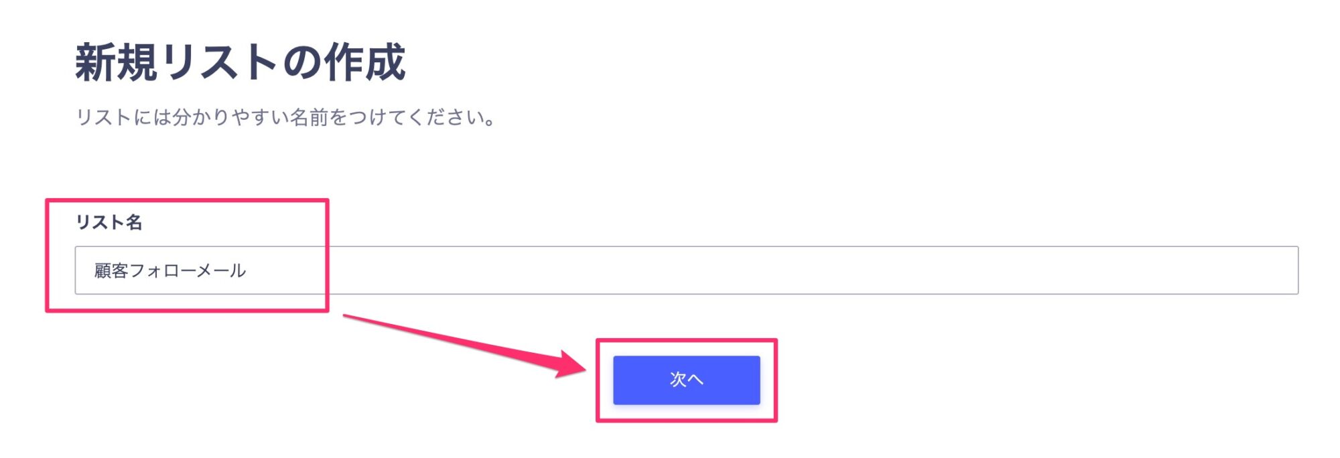
Task: Click the middle of the list name field
Action: 686,270
